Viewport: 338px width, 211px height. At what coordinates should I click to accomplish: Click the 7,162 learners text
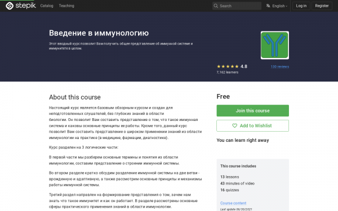[x=228, y=73]
